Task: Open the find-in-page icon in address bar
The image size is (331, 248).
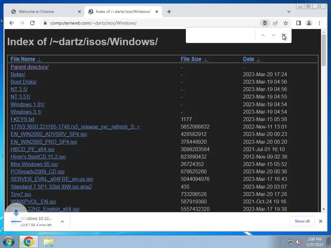Action: [x=265, y=23]
